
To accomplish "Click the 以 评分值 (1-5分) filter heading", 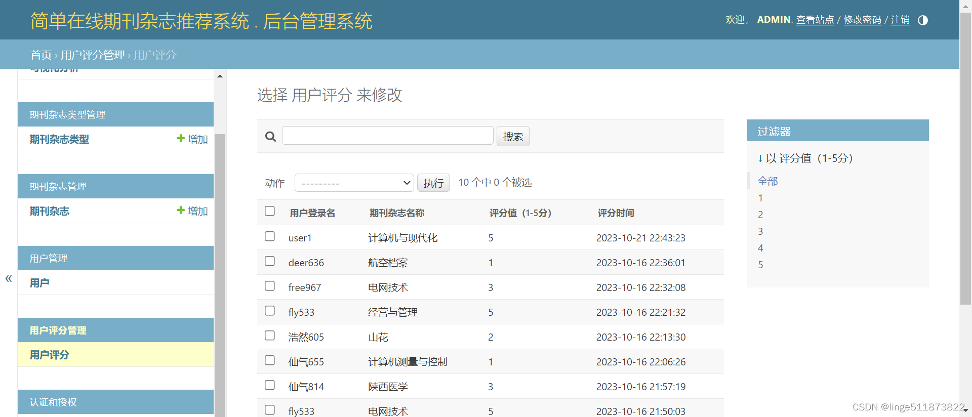I will click(805, 158).
